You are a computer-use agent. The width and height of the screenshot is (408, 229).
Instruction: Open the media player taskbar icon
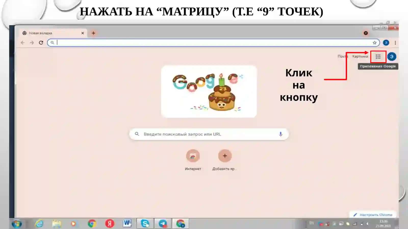[x=73, y=224]
